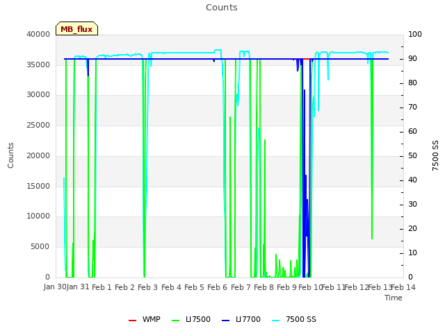Click the Feb 1 date label

coord(102,287)
